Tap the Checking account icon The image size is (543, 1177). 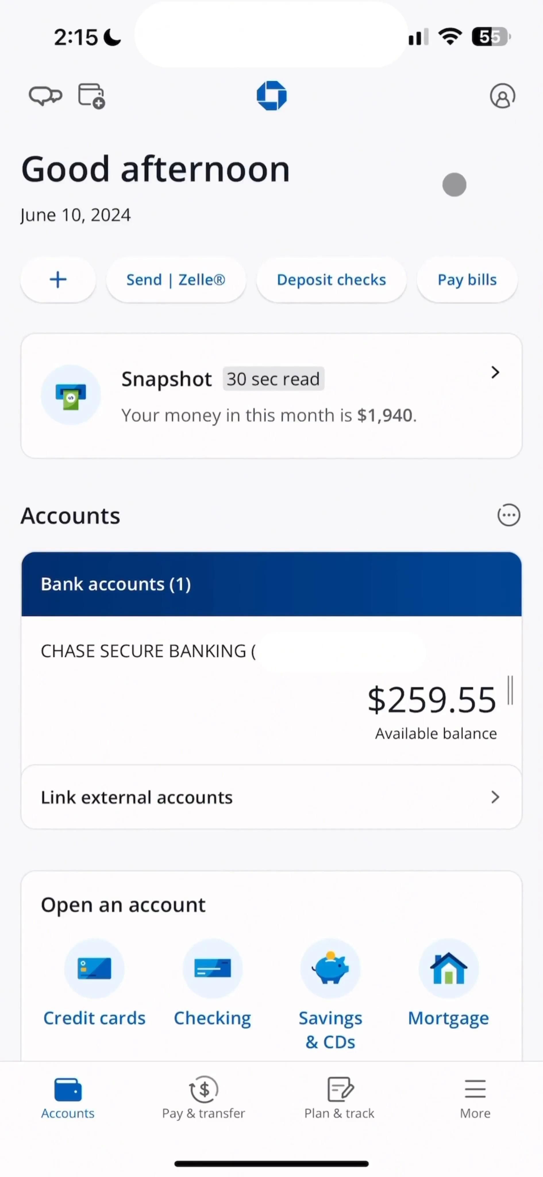[x=212, y=968]
